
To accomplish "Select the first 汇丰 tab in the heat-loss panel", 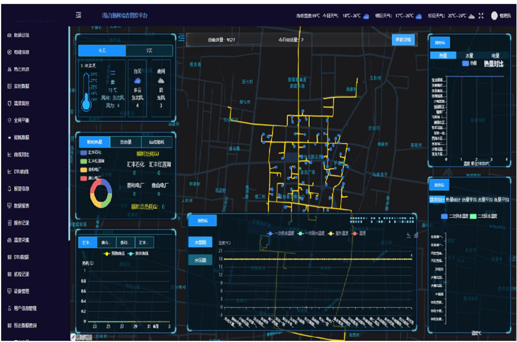I will [88, 242].
